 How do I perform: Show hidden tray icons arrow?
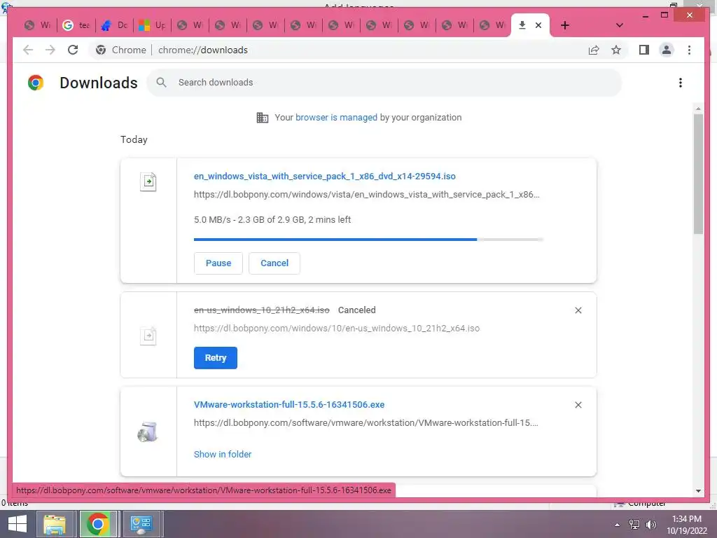tap(617, 524)
